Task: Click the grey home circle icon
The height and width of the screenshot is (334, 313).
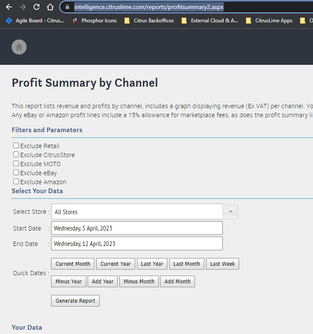Action: (x=19, y=47)
